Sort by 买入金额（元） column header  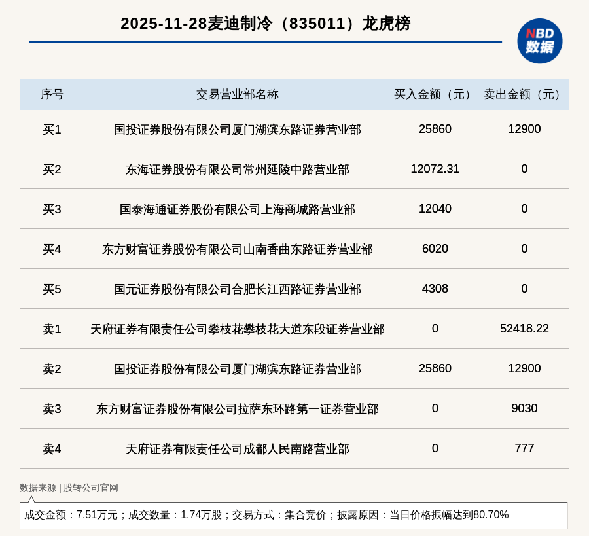[435, 94]
